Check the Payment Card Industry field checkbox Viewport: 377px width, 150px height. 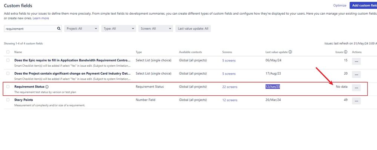click(8, 73)
